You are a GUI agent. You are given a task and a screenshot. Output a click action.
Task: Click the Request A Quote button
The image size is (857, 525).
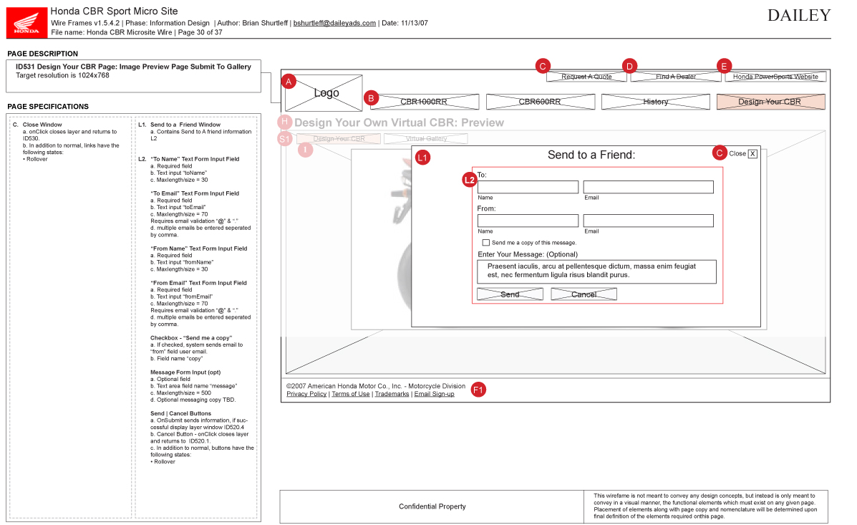tap(586, 77)
